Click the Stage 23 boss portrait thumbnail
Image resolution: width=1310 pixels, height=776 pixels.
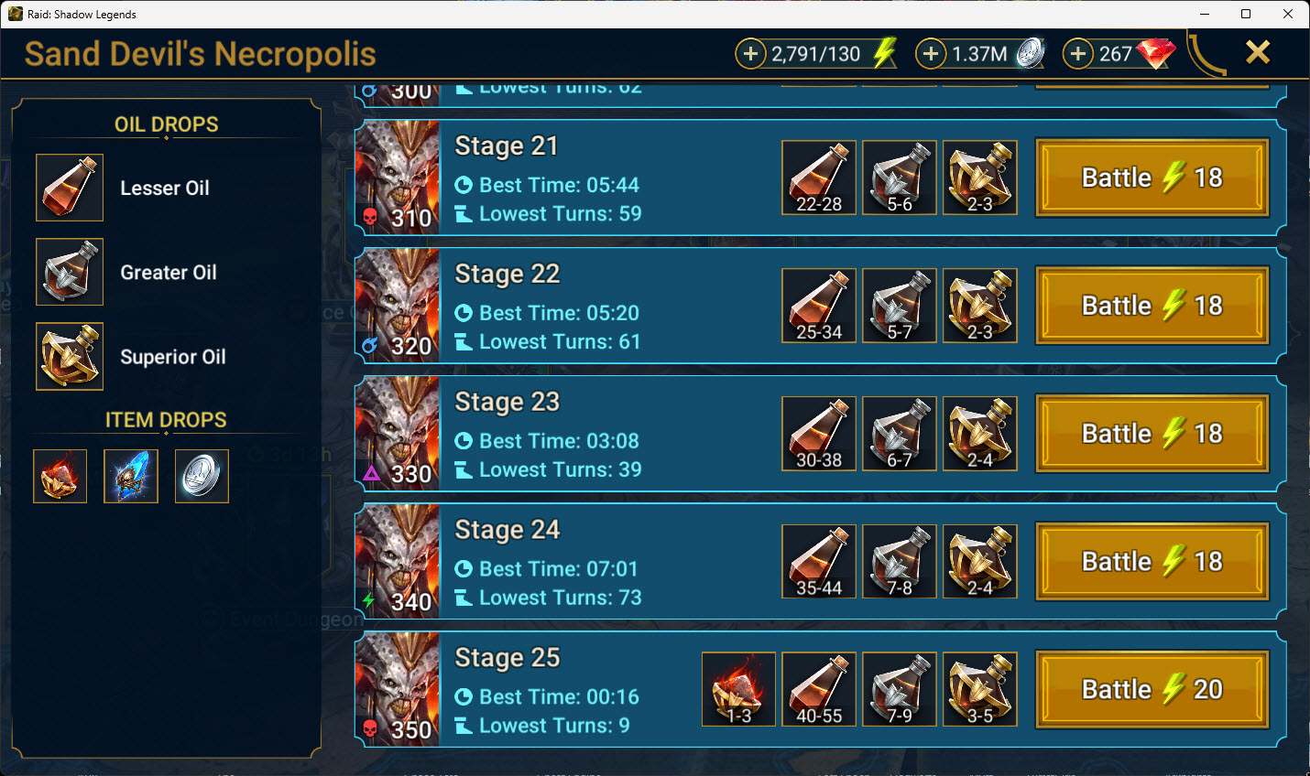pos(397,434)
